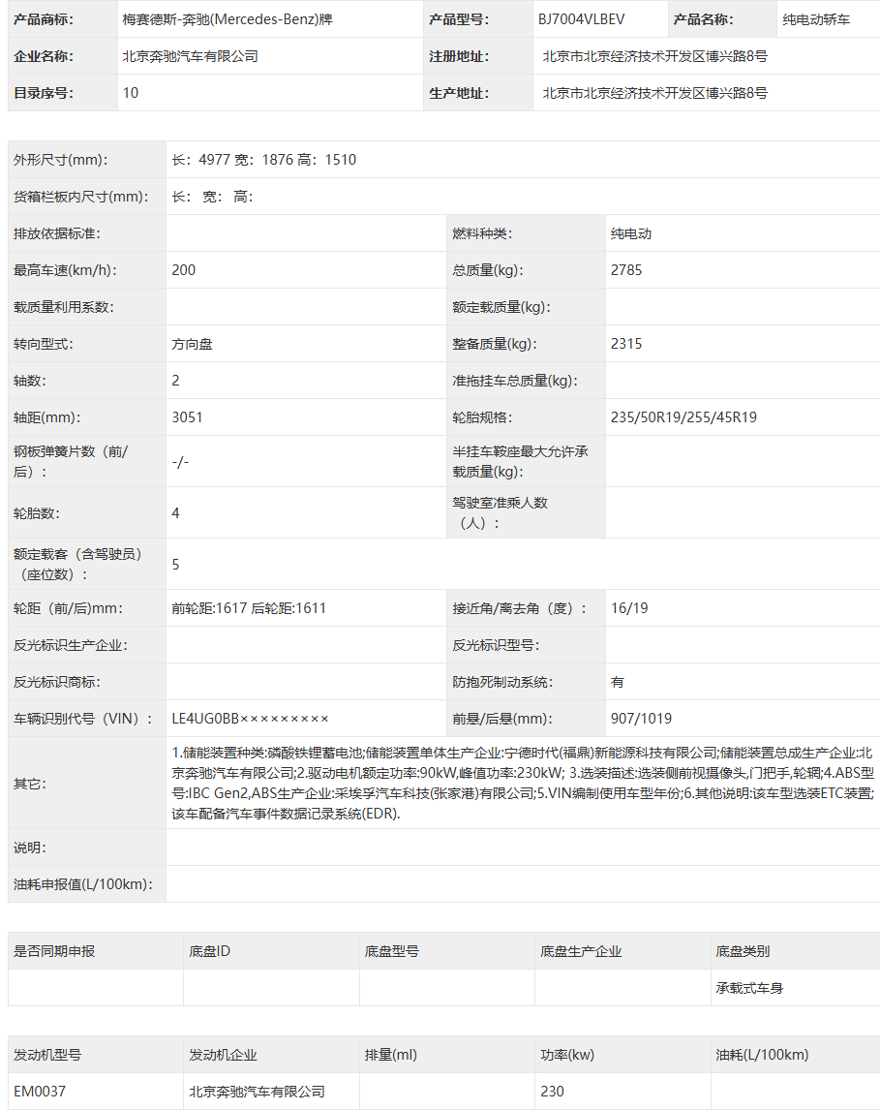Click the 油耗申报值(L/100km) label
880x1110 pixels.
tap(83, 884)
